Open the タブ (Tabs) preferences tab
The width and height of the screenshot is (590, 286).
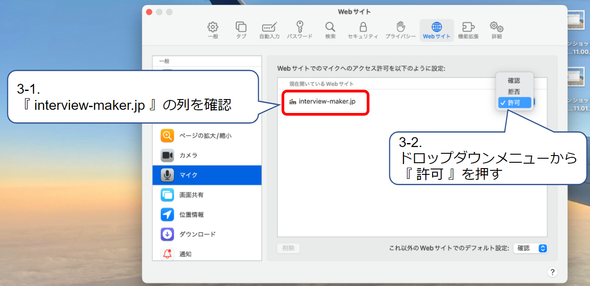tap(241, 30)
